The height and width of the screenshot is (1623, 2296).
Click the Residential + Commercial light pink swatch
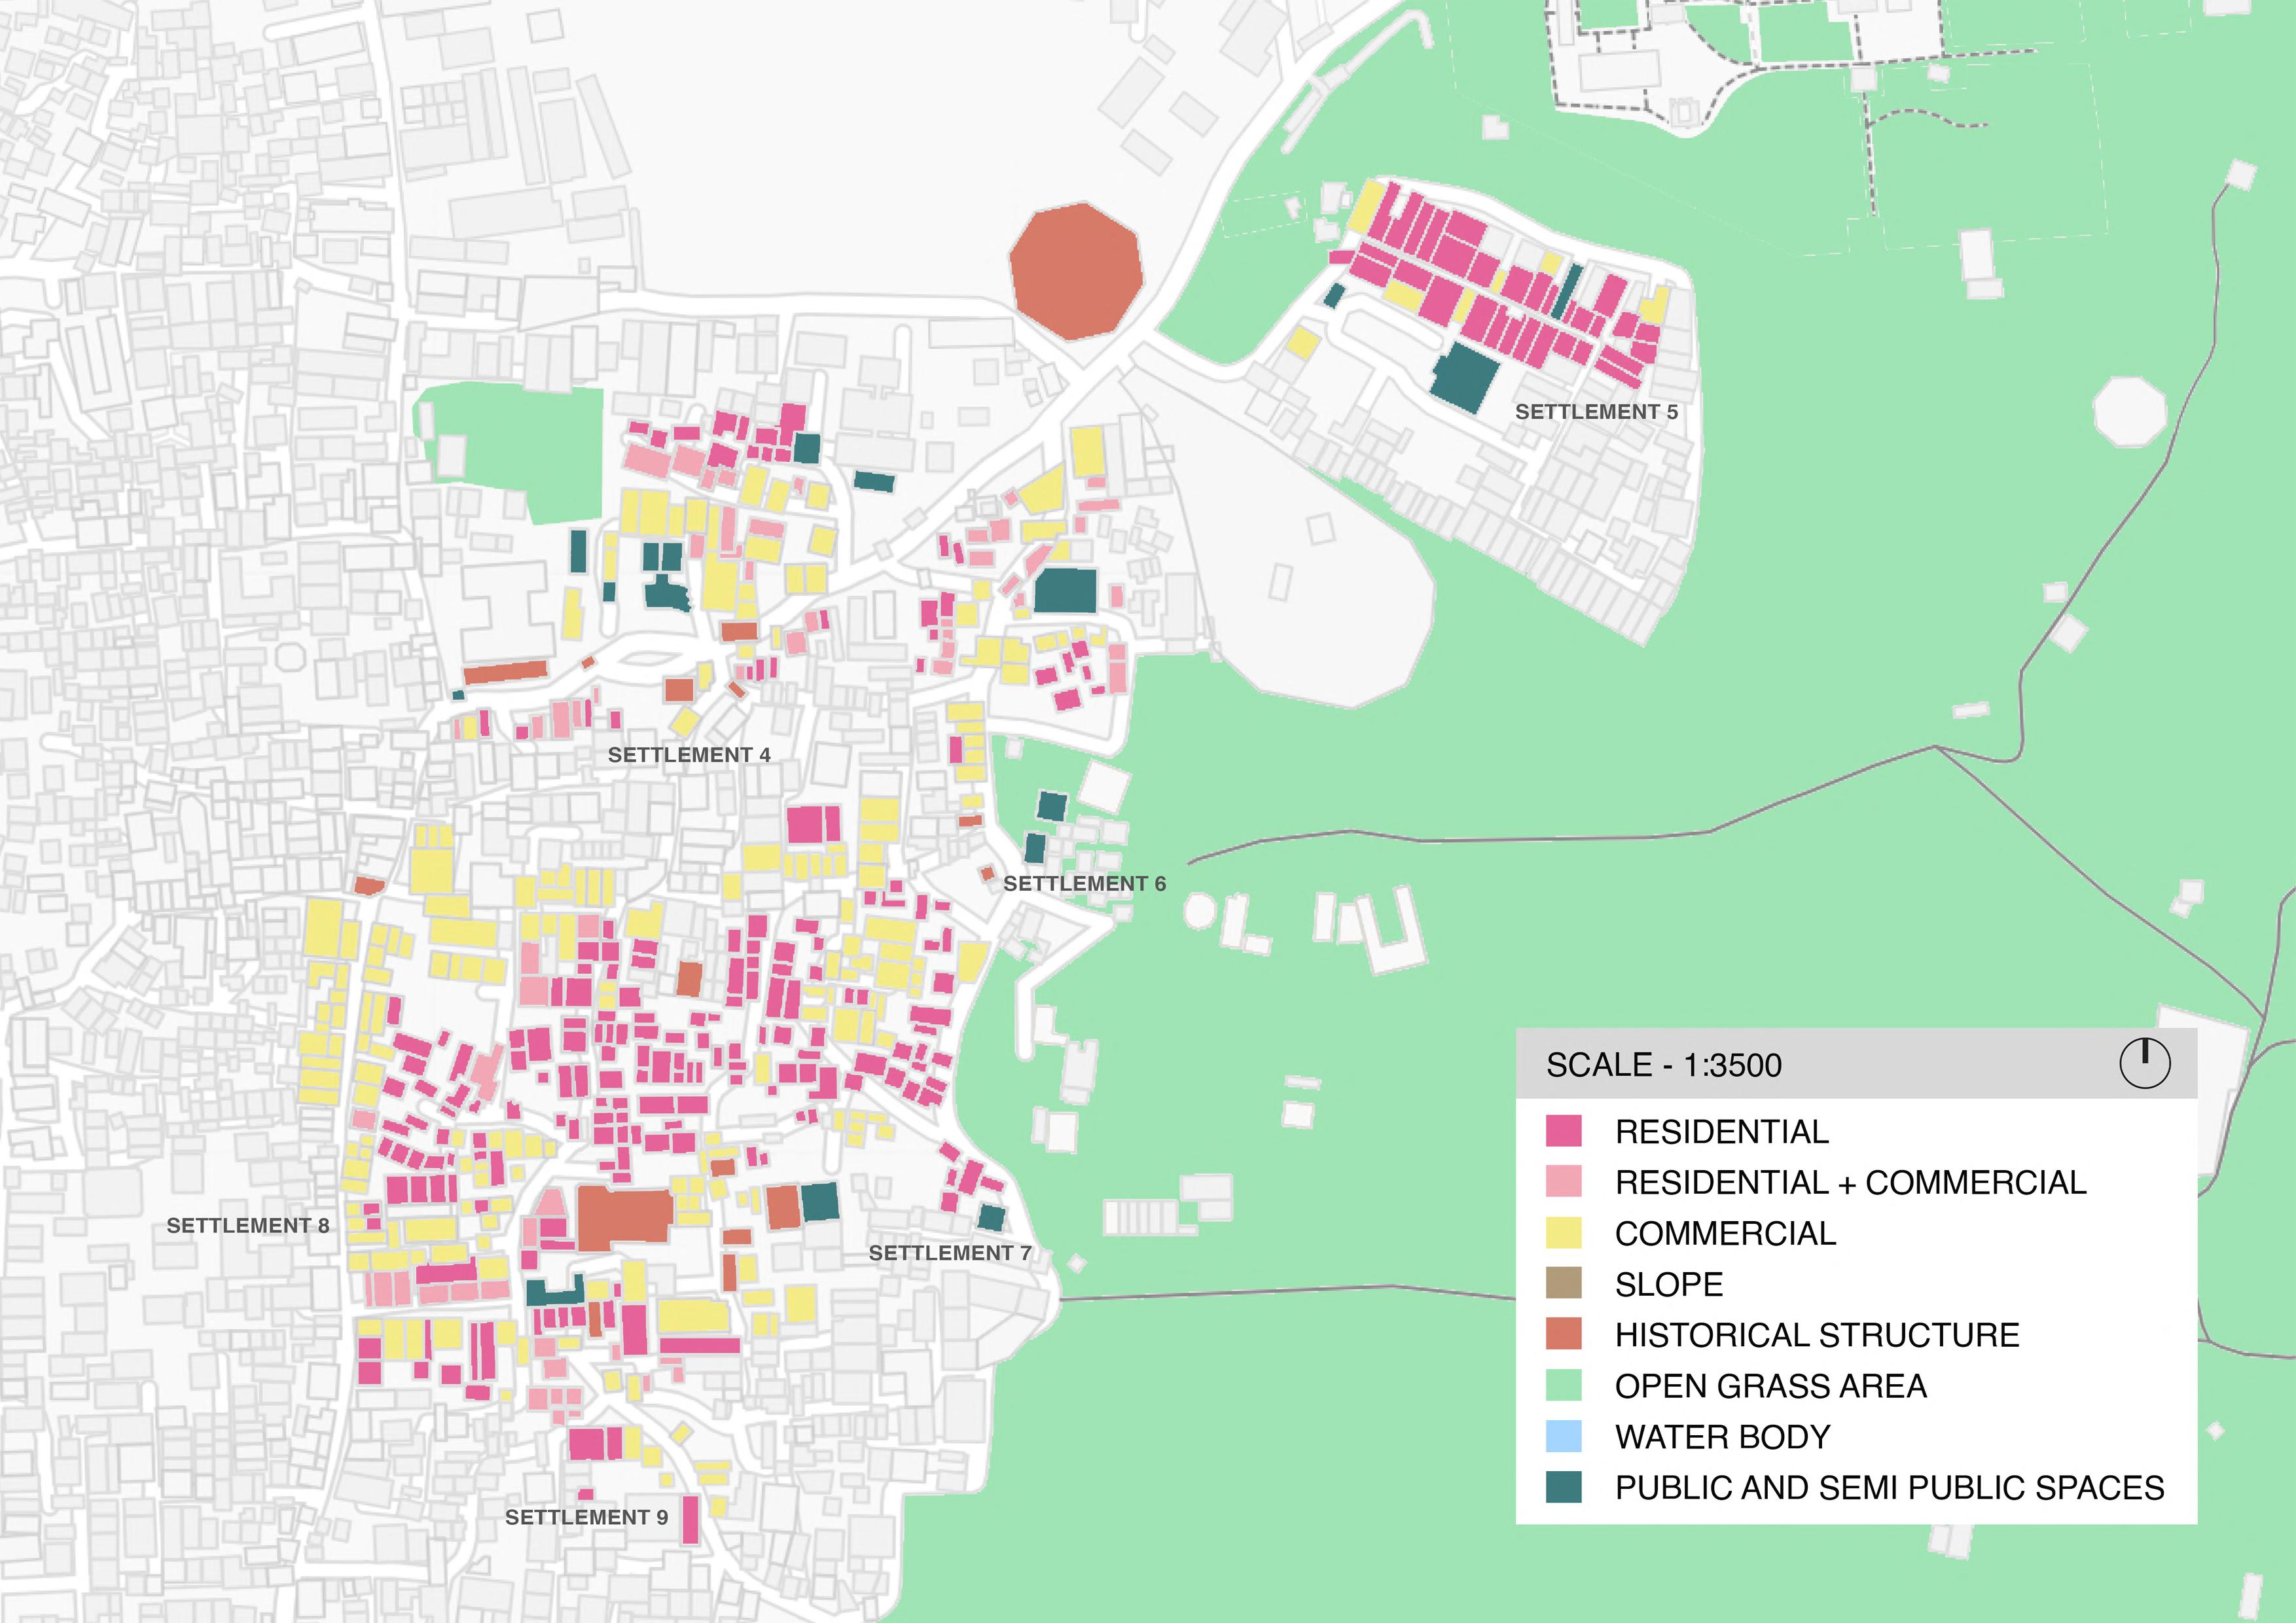pyautogui.click(x=1564, y=1182)
